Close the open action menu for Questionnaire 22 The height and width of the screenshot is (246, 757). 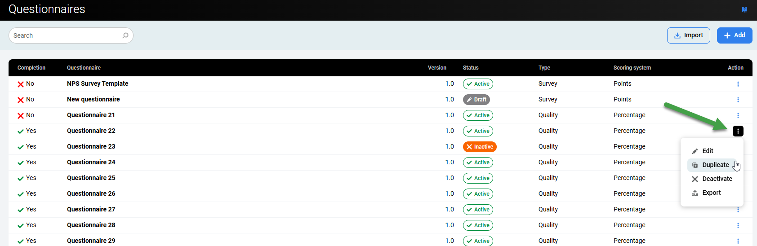click(738, 131)
